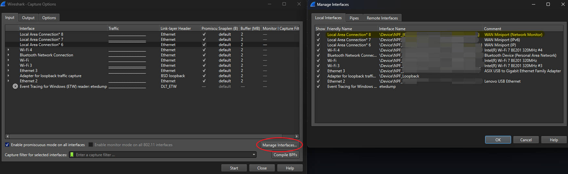Click etwdump interface name in Manage Interfaces
Screen dimensions: 568x174
(388, 87)
